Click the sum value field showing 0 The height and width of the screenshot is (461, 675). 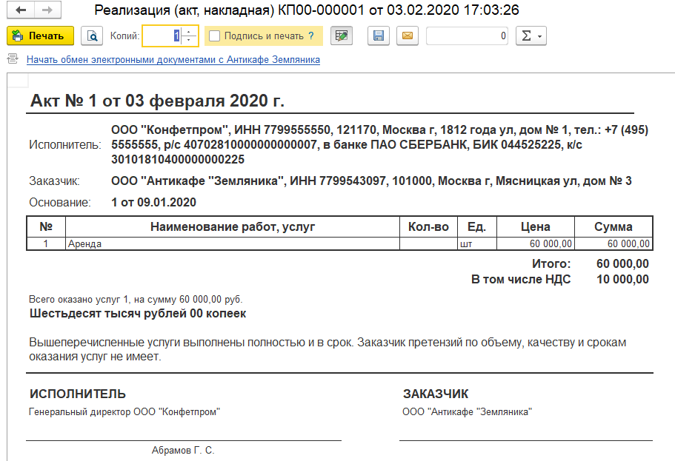pos(467,36)
